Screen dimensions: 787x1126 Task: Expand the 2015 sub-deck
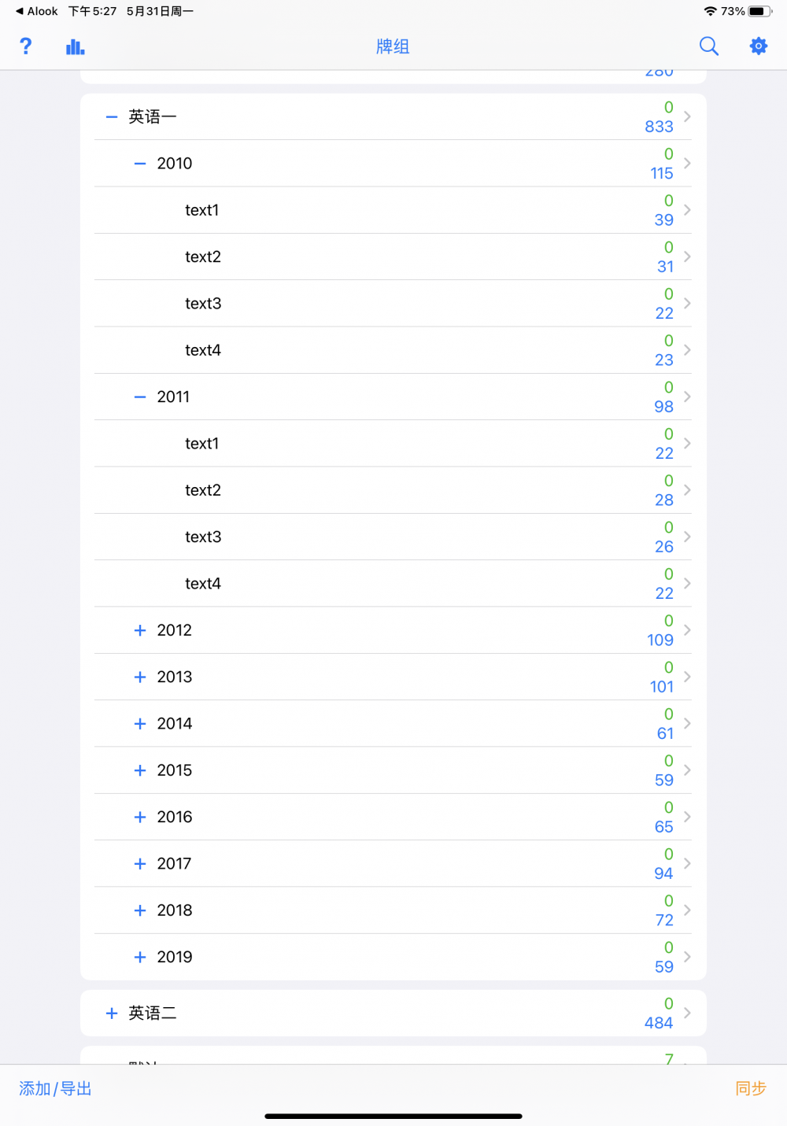(x=140, y=770)
